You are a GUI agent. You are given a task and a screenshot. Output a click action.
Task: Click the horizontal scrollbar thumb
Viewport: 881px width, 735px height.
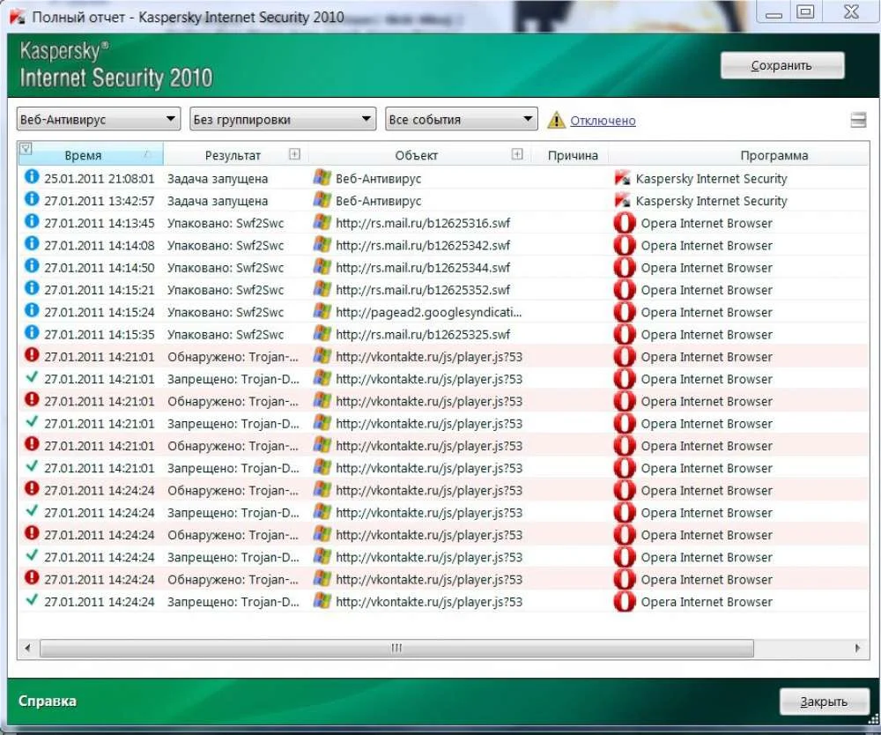(396, 648)
